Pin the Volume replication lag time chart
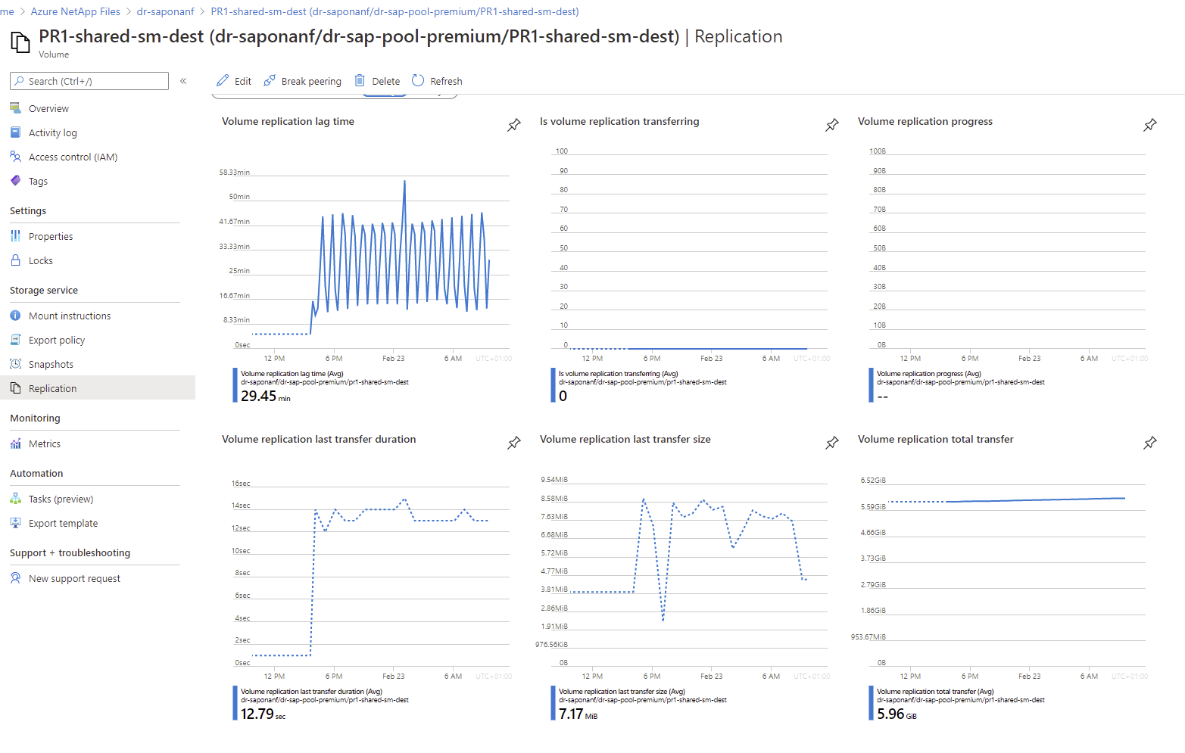Viewport: 1185px width, 753px height. [x=514, y=125]
